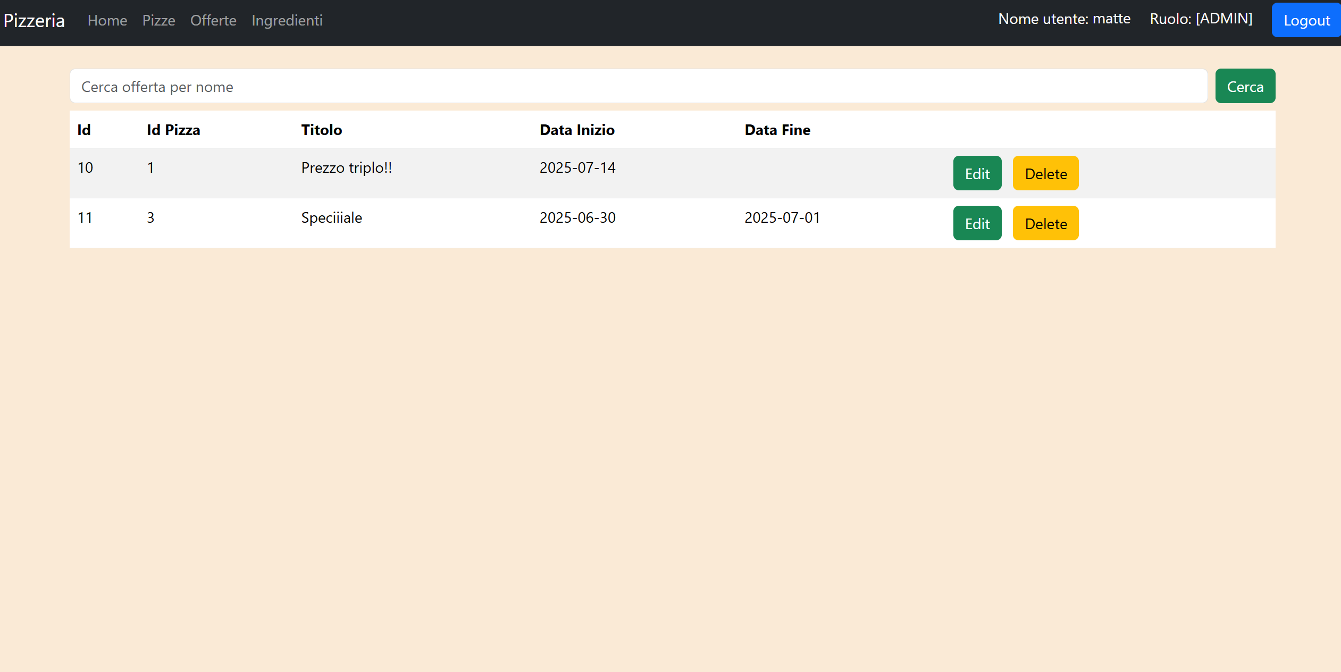Click the Pizzeria brand logo link
The image size is (1341, 672).
pos(34,21)
